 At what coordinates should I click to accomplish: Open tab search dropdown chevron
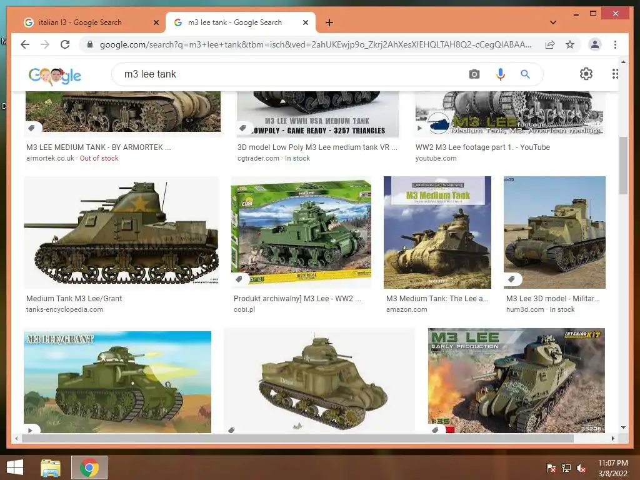pos(553,22)
